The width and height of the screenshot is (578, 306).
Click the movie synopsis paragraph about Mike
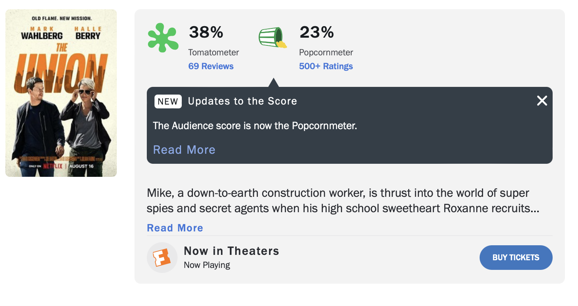pyautogui.click(x=343, y=201)
